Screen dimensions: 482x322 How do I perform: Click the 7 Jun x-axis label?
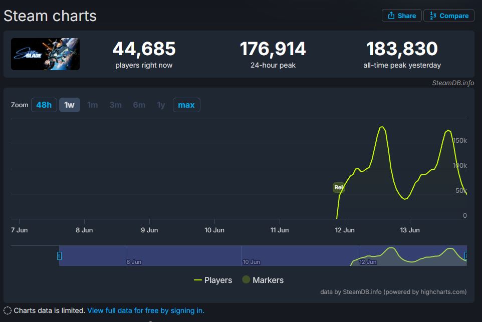point(20,230)
